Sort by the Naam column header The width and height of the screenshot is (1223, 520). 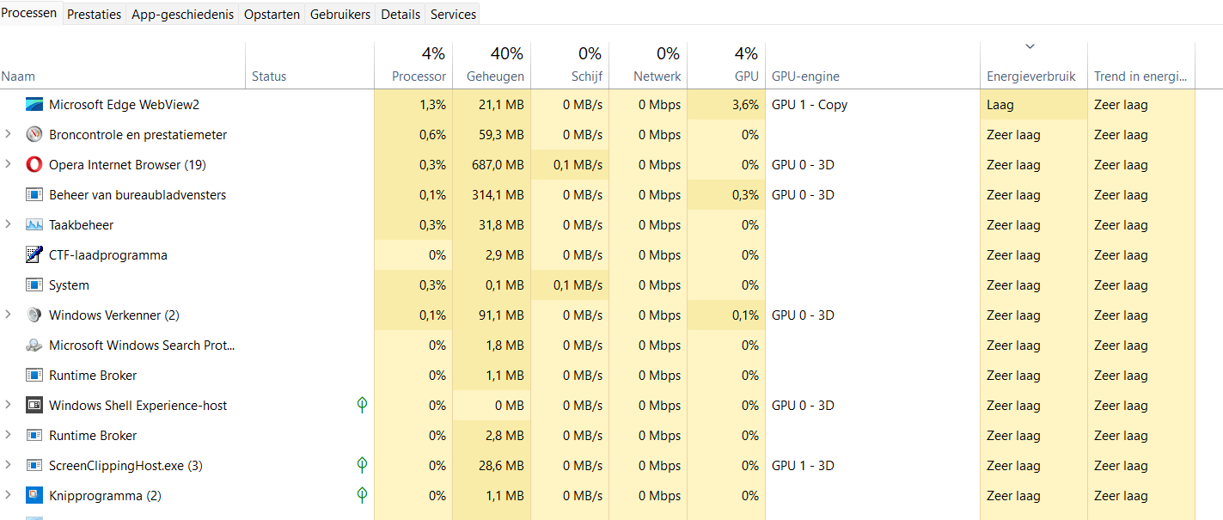pos(123,64)
